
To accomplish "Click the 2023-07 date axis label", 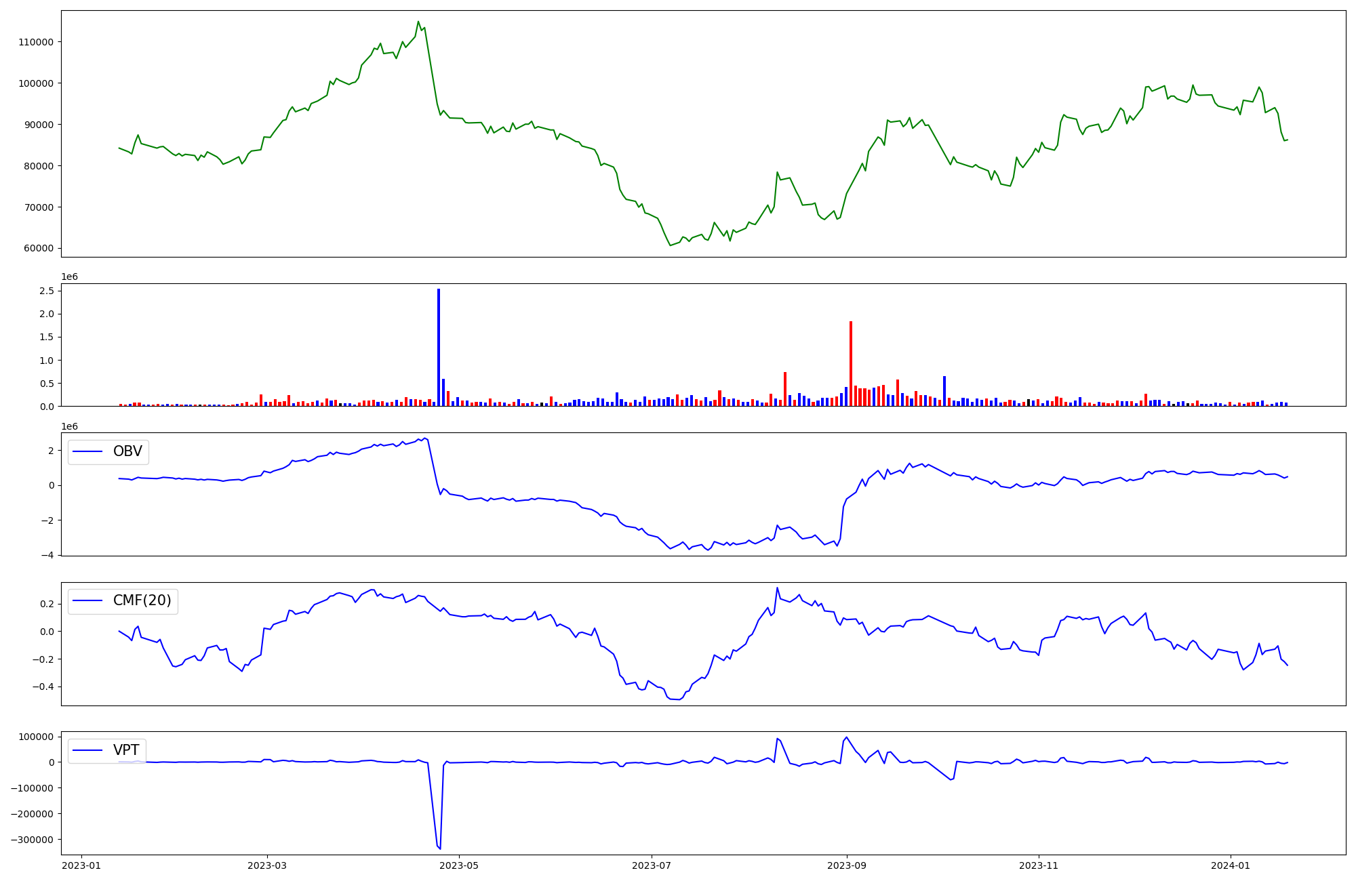I will [x=652, y=865].
